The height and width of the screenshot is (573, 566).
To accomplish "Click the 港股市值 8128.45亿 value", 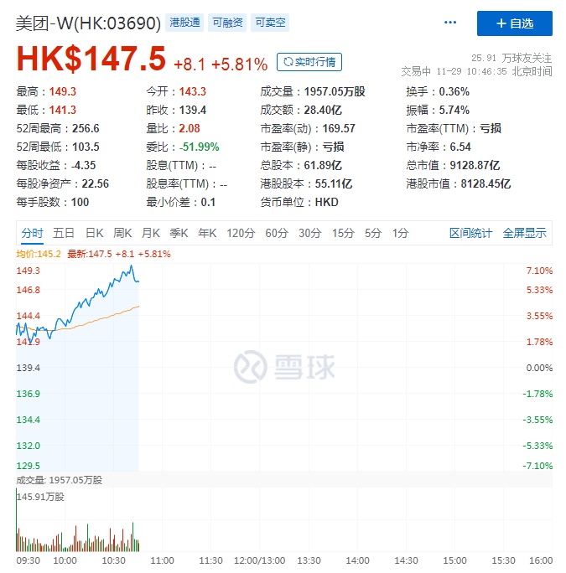I will point(486,183).
